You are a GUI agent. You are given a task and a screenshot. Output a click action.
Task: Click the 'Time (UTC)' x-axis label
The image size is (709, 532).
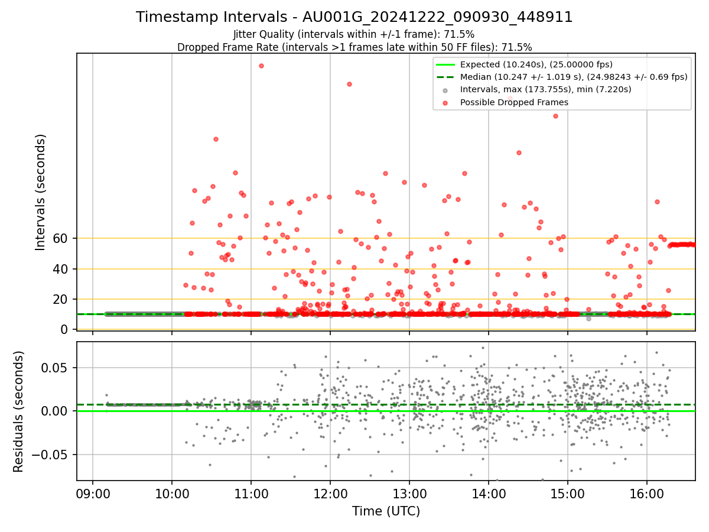[386, 511]
